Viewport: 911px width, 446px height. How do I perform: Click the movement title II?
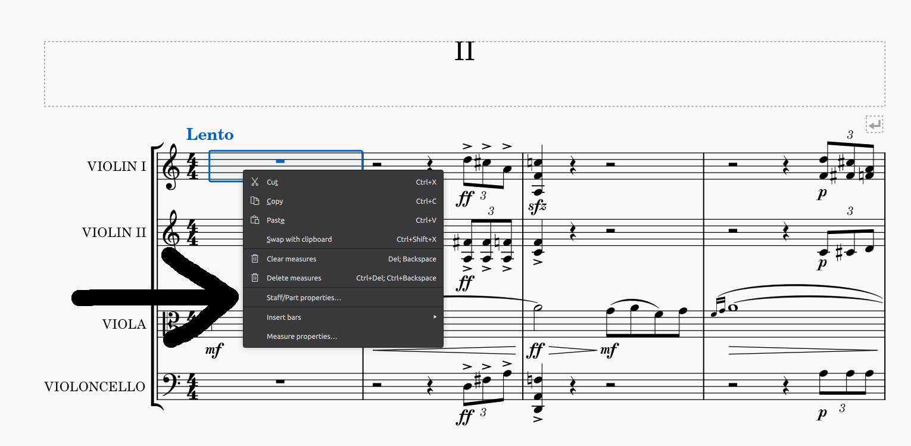point(464,52)
